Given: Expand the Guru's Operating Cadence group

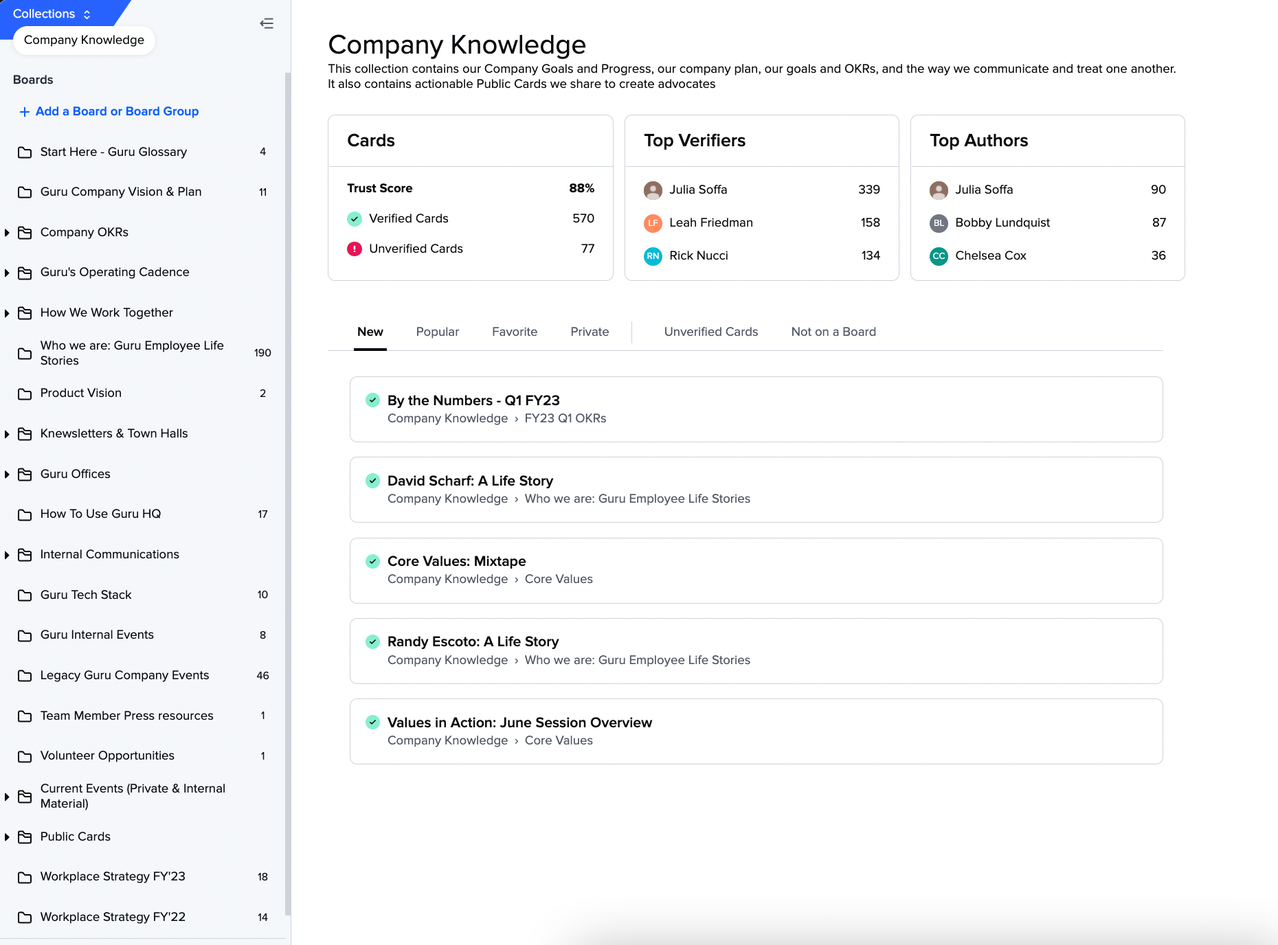Looking at the screenshot, I should 7,273.
